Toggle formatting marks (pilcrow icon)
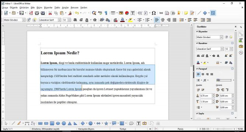 coord(106,13)
